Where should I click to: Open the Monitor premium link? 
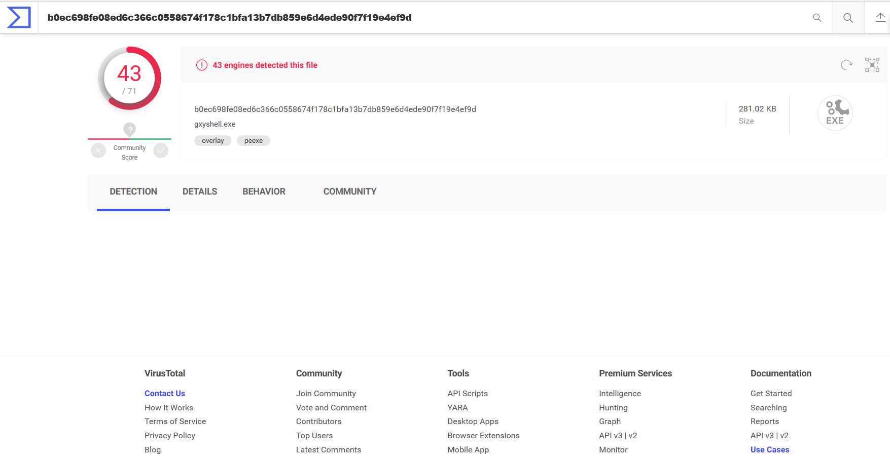614,450
